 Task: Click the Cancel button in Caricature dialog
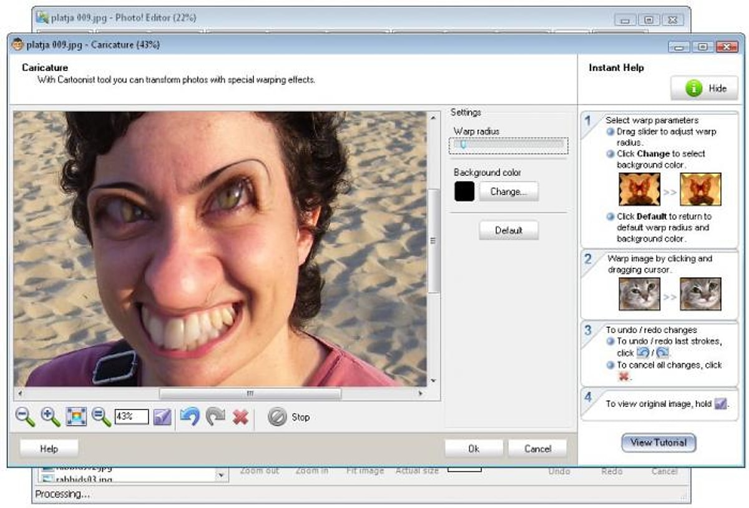[537, 448]
